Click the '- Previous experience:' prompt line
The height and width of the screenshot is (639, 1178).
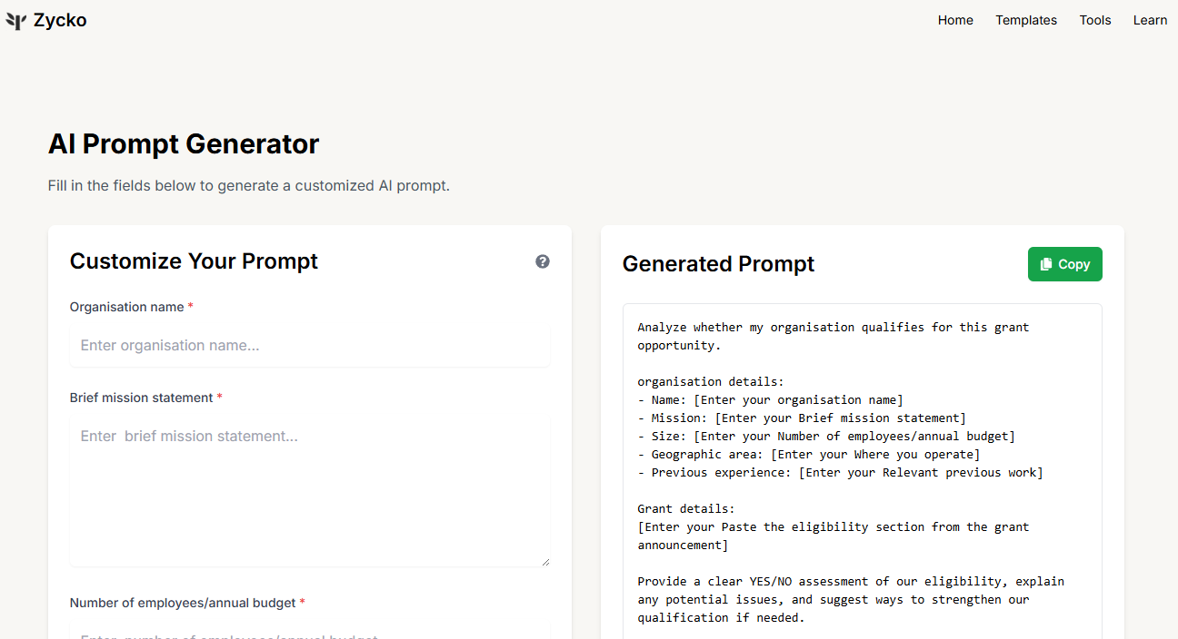[840, 473]
